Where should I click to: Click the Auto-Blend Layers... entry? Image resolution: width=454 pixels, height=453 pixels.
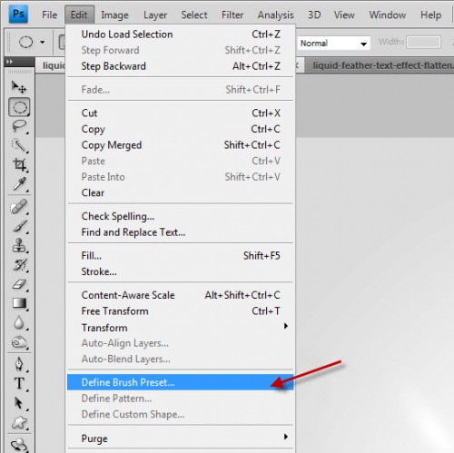tap(180, 359)
